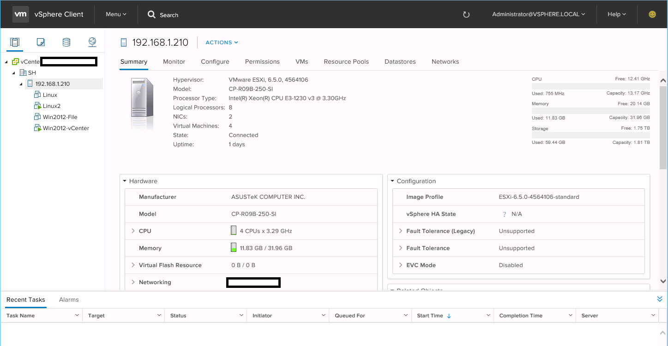Click the Win2012-File VM icon
Screen dimensions: 668x346
click(x=38, y=117)
